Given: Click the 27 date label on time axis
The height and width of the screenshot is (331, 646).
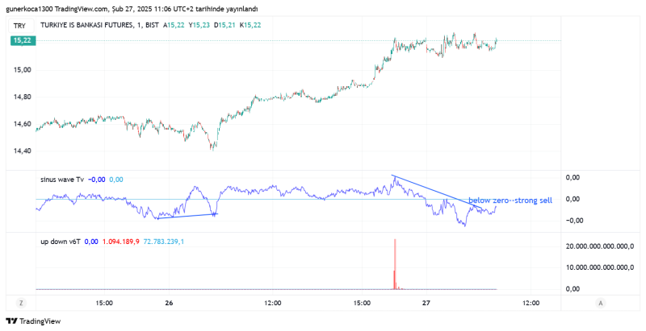Looking at the screenshot, I should tap(426, 303).
